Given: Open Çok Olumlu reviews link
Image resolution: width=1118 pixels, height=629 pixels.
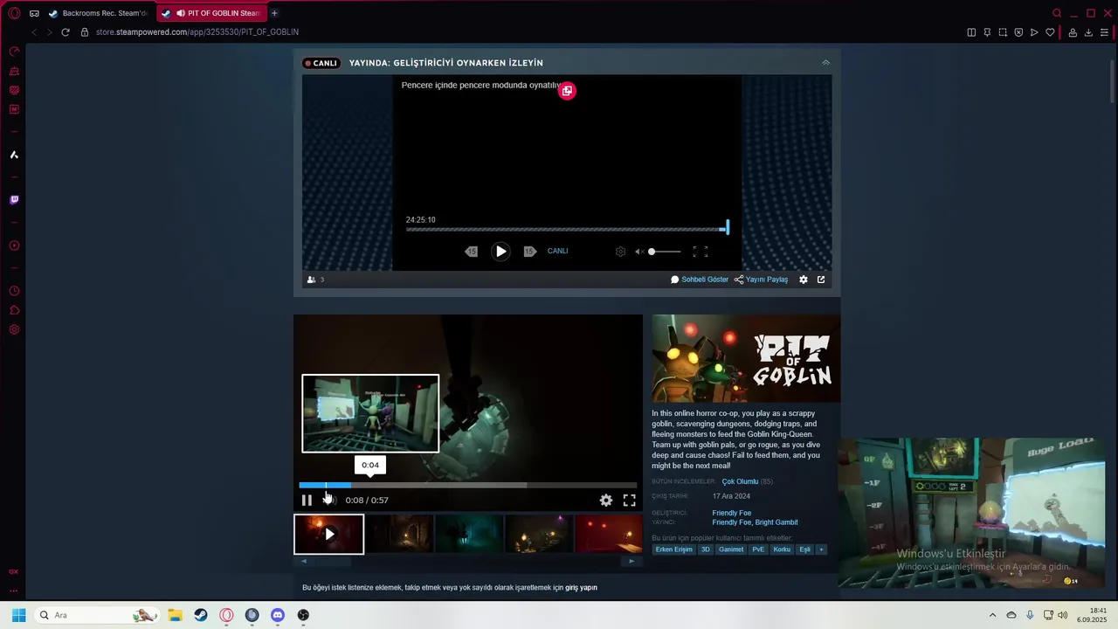Looking at the screenshot, I should click(740, 481).
